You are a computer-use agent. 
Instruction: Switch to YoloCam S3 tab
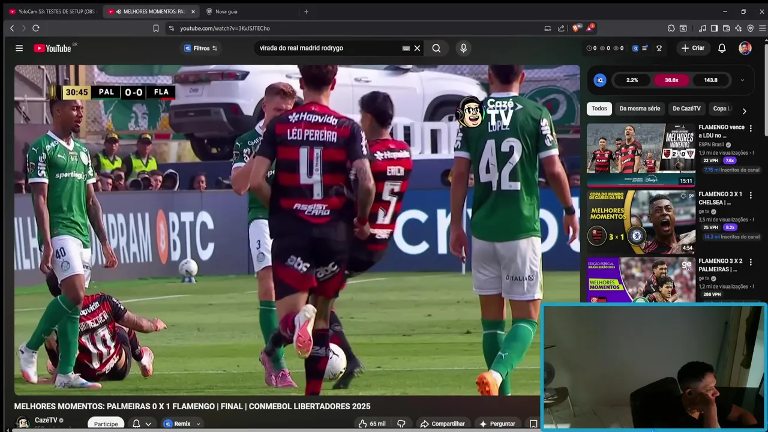pyautogui.click(x=52, y=11)
